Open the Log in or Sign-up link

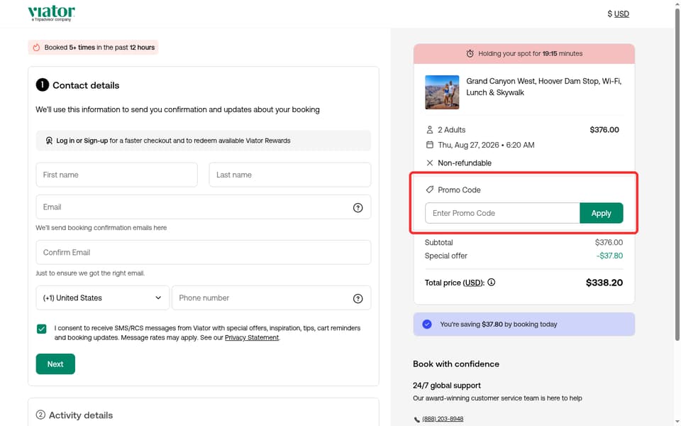point(82,141)
